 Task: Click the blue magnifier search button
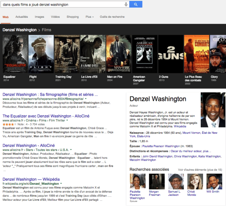coord(136,4)
